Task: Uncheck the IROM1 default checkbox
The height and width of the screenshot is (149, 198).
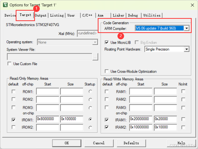Action: pos(13,120)
